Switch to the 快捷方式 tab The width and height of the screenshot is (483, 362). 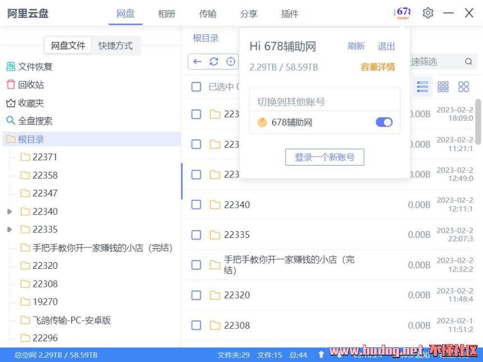click(116, 46)
